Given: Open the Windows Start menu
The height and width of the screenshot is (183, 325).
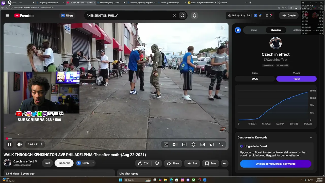Looking at the screenshot, I should [120, 180].
